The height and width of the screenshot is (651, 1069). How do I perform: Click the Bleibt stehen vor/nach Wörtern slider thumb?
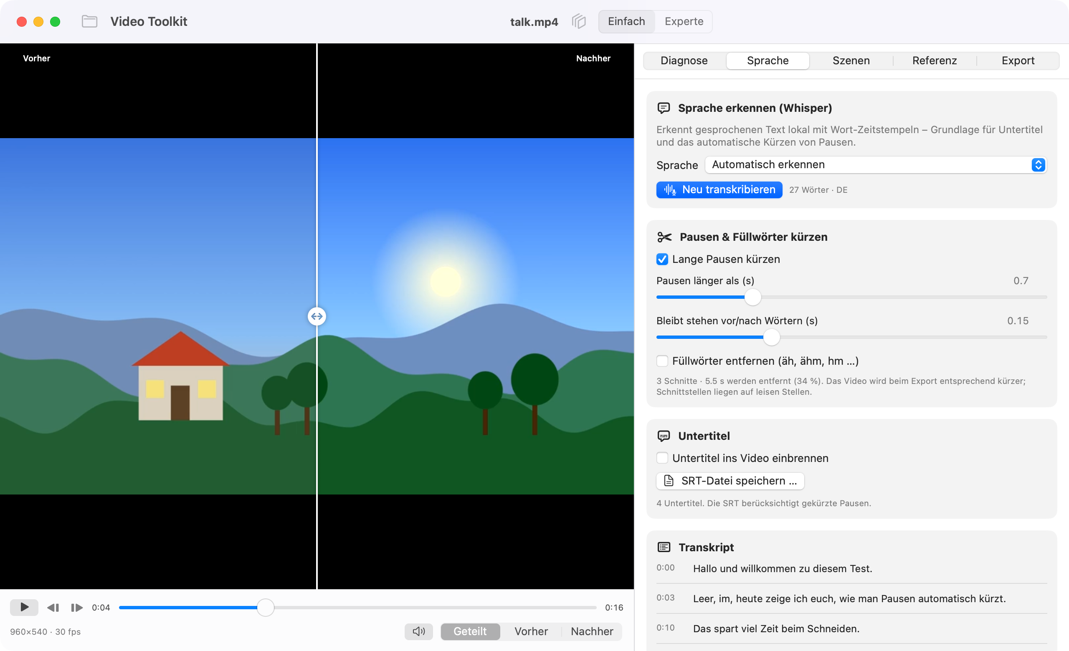coord(771,337)
